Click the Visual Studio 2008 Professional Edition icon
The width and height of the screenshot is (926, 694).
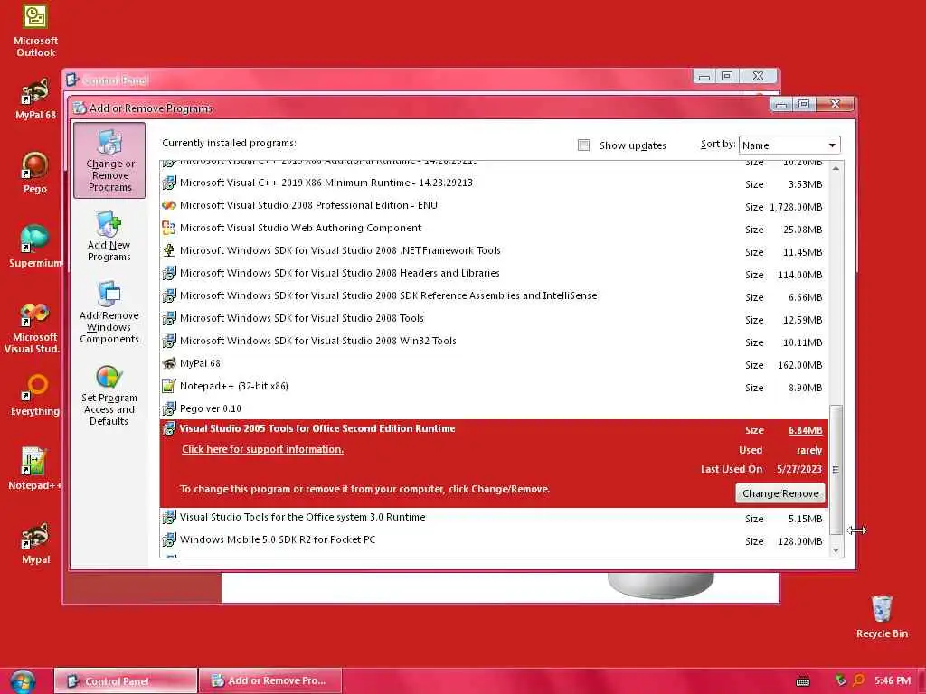[169, 205]
